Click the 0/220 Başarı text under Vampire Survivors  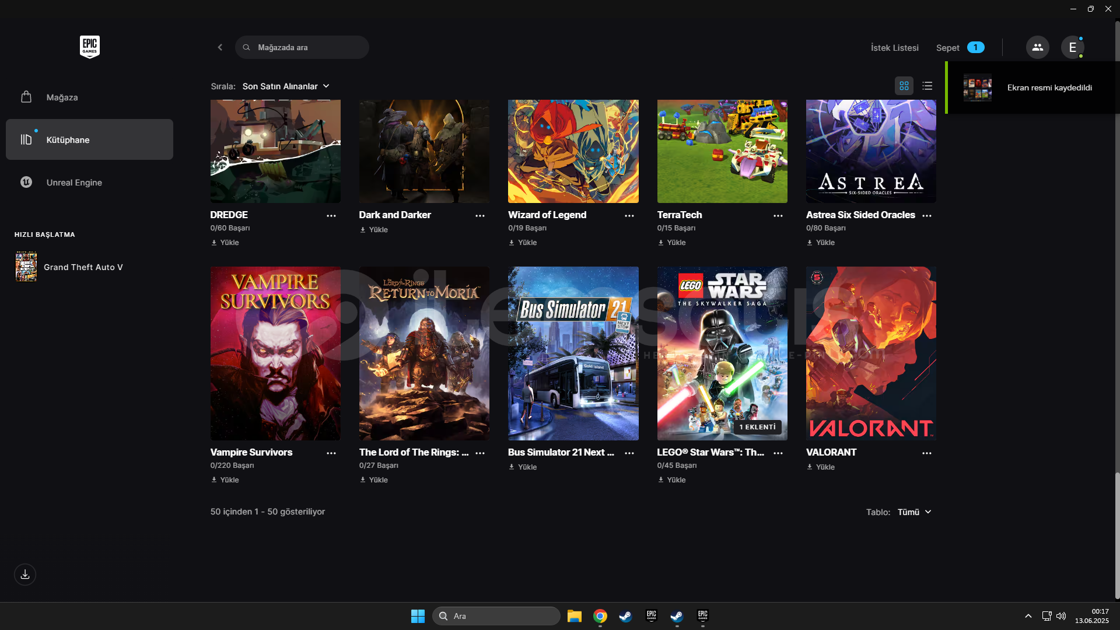(x=232, y=466)
